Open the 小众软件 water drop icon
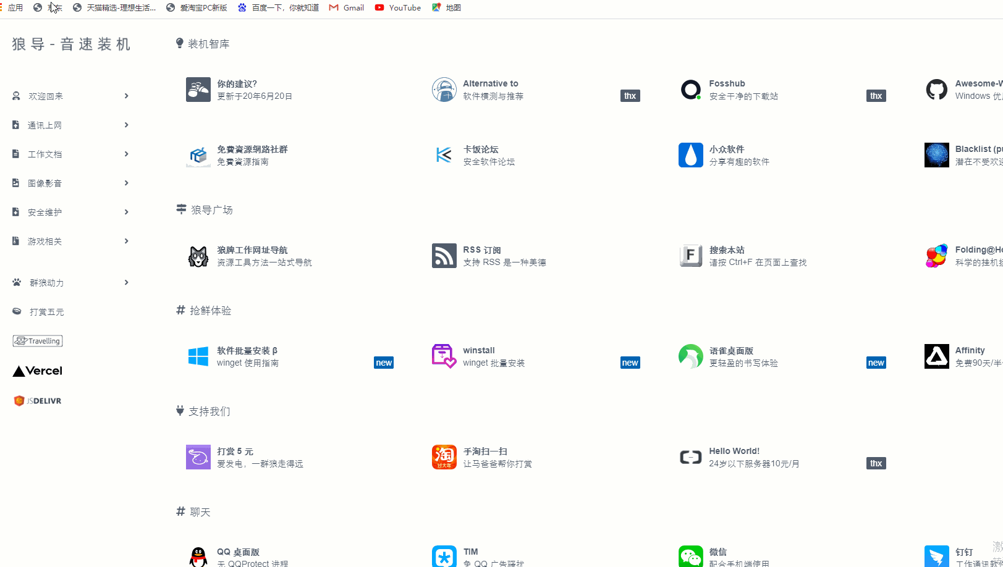 690,155
